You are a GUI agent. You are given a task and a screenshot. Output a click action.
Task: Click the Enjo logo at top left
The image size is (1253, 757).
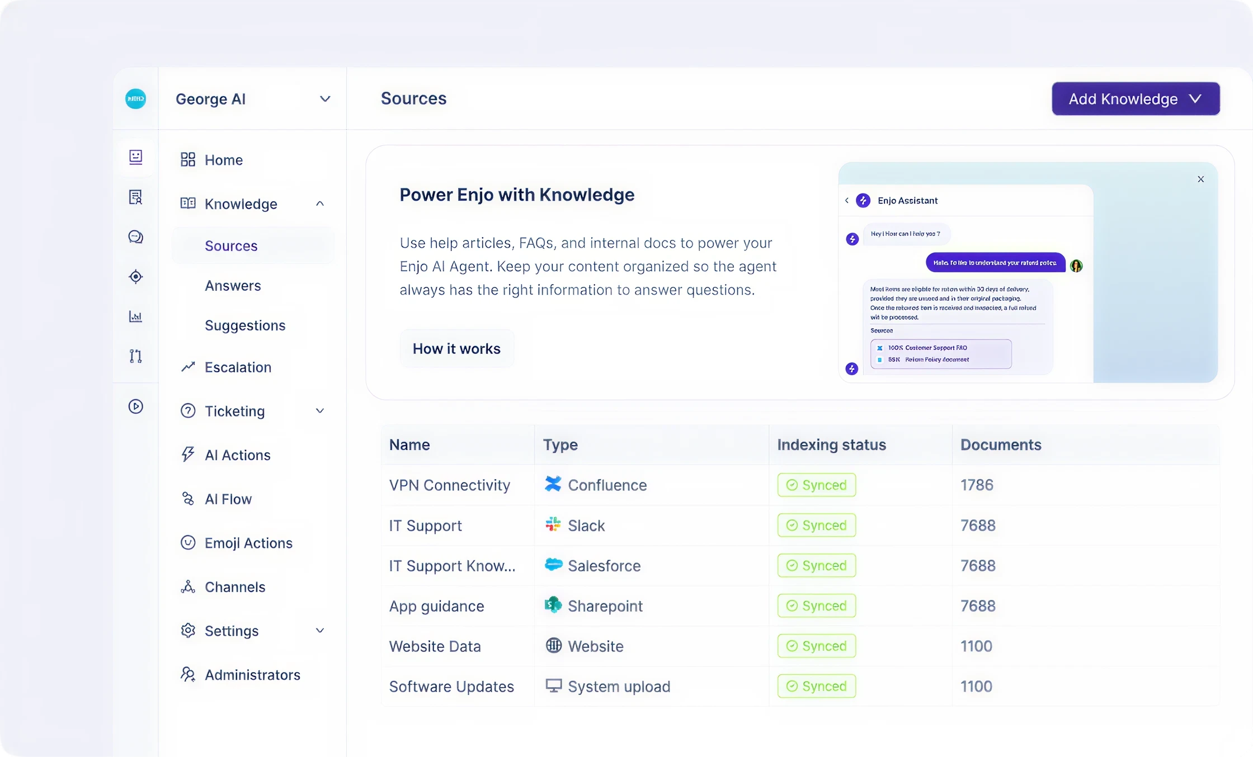pos(135,99)
